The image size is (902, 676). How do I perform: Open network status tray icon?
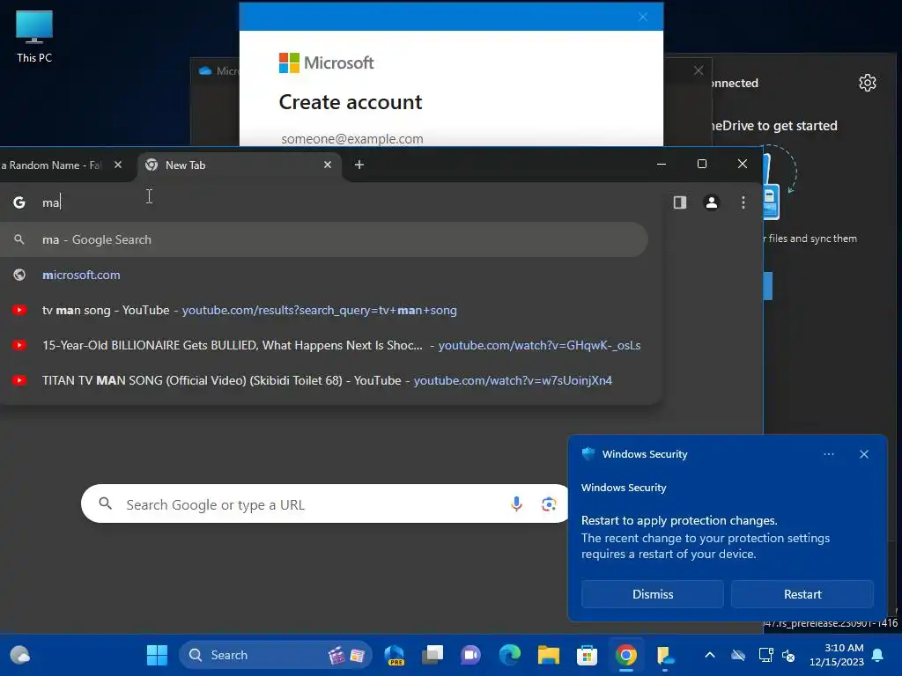click(765, 655)
